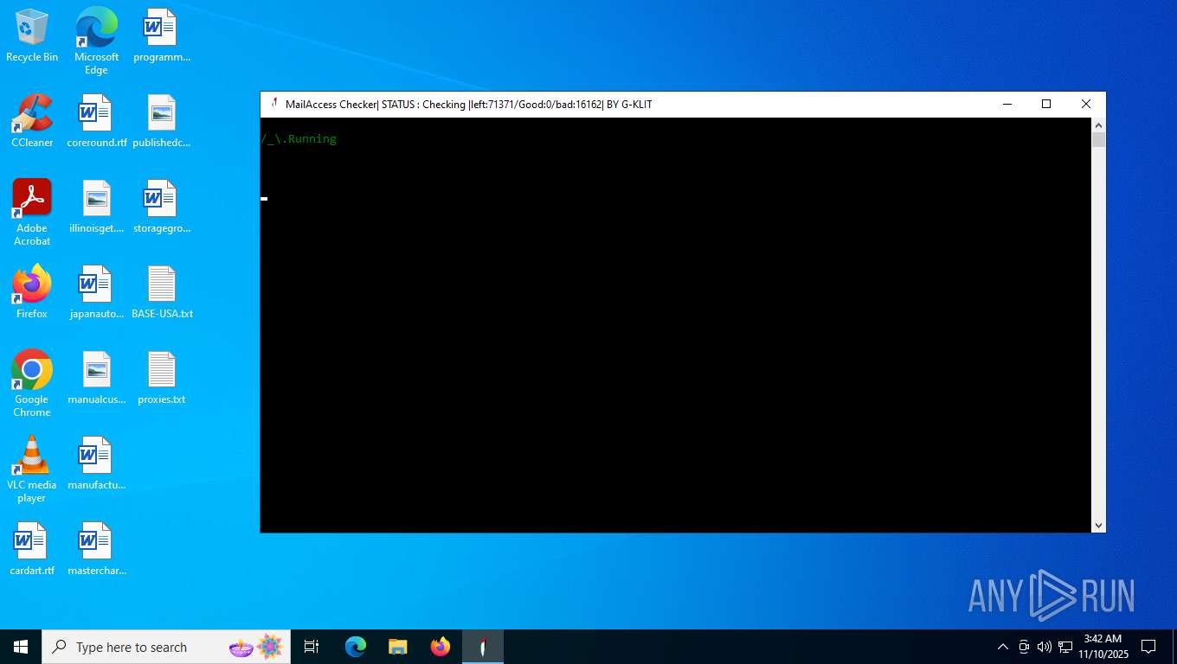1177x664 pixels.
Task: Maximize the MailAccess Checker window
Action: tap(1046, 104)
